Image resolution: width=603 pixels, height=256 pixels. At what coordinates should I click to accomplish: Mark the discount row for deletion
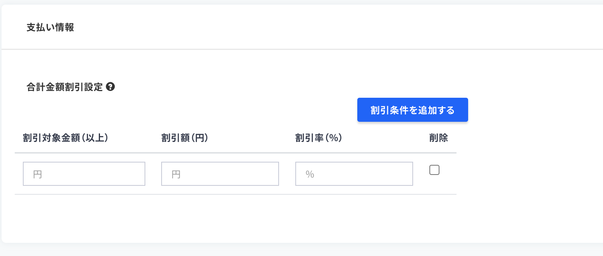(434, 170)
